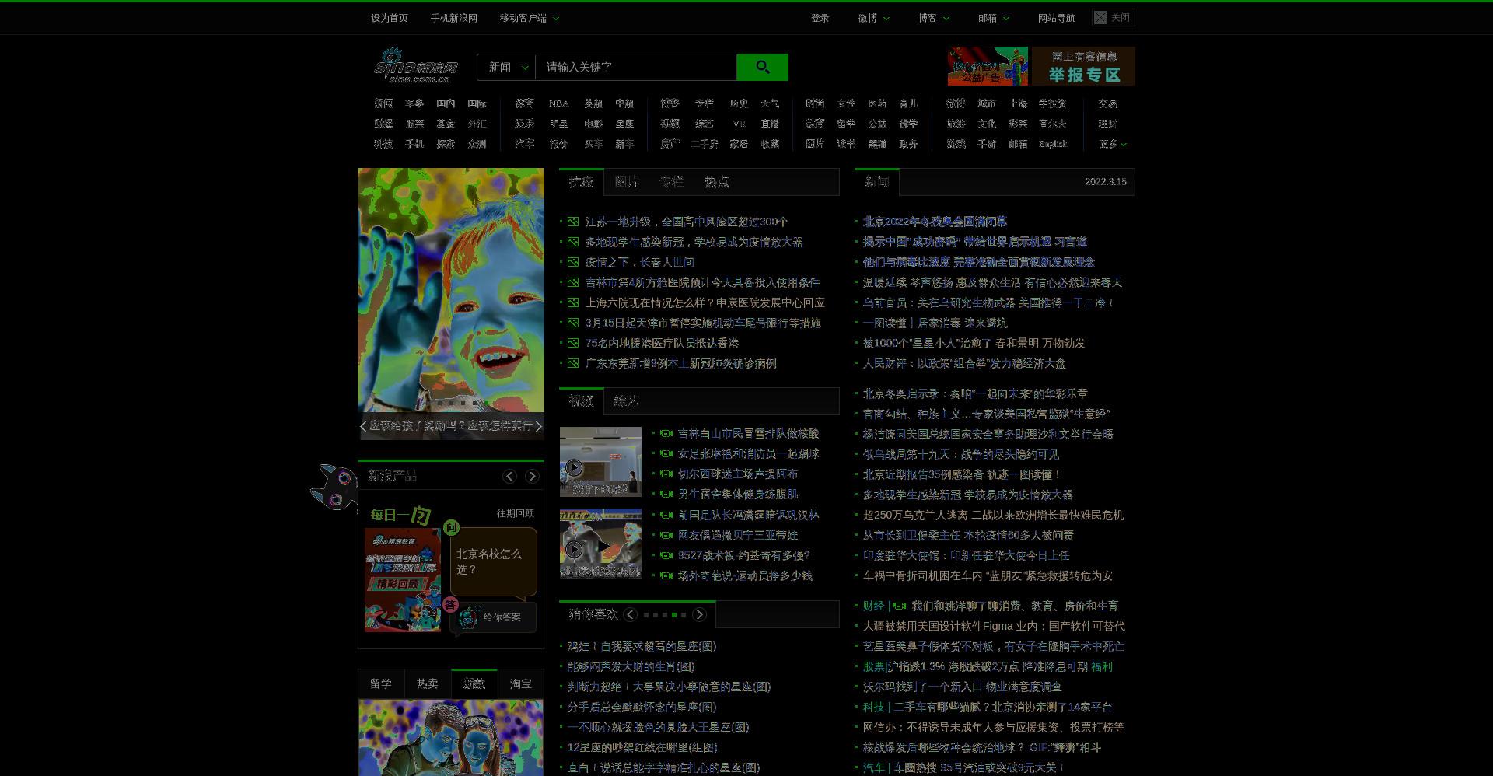Click the keyword search input field
Screen dimensions: 1493x776
point(636,67)
